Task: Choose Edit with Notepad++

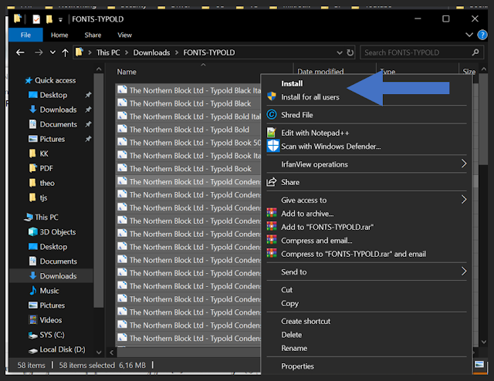Action: click(315, 133)
